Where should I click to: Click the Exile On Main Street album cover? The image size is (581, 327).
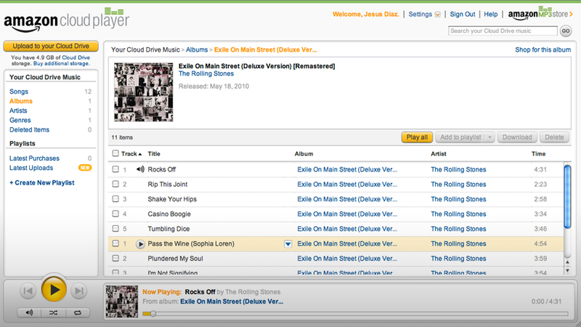coord(143,92)
